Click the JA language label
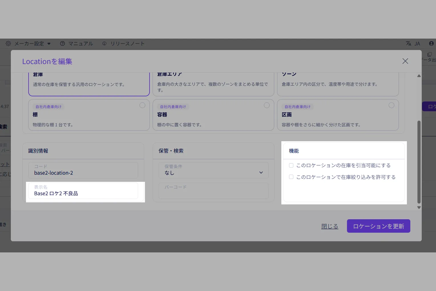436x291 pixels. coord(417,44)
